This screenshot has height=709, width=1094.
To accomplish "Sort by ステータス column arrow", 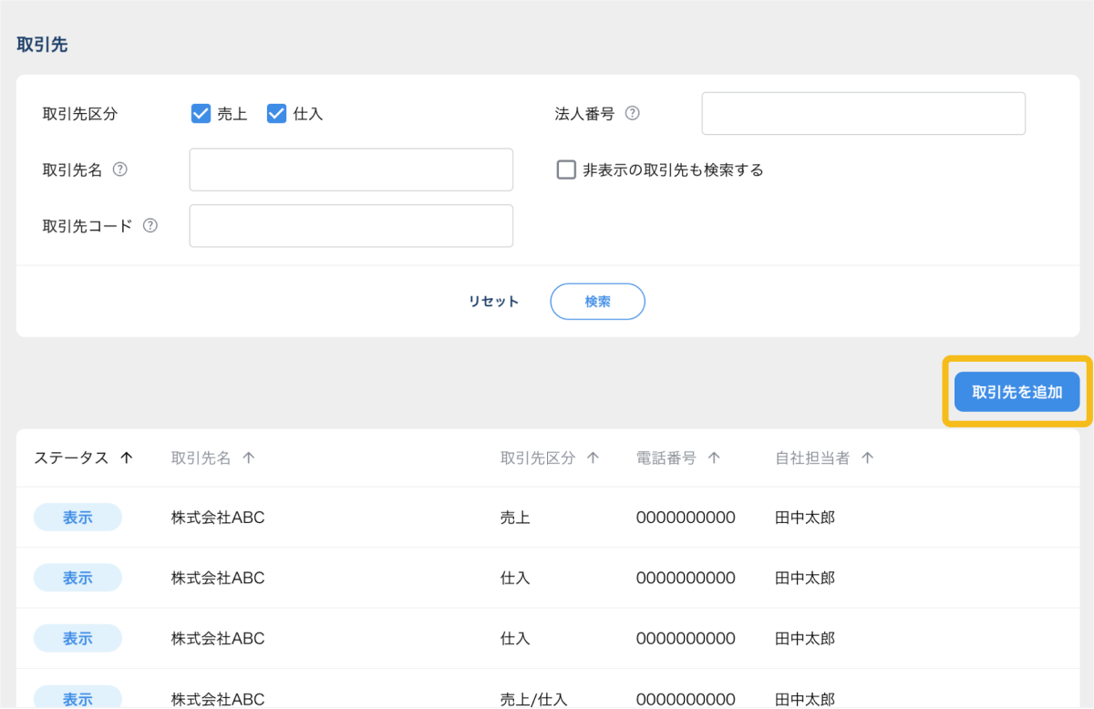I will (127, 458).
